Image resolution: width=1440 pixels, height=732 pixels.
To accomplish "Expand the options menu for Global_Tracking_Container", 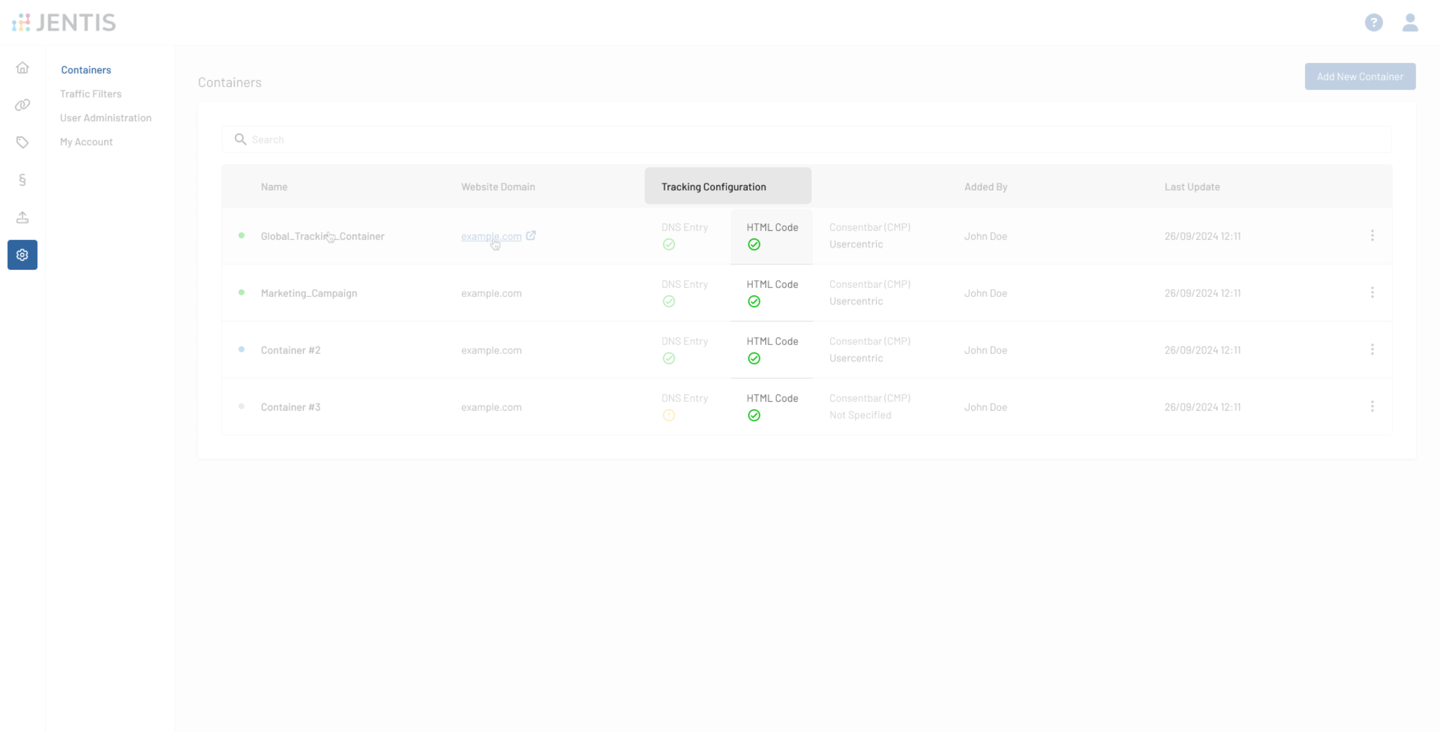I will (x=1372, y=235).
